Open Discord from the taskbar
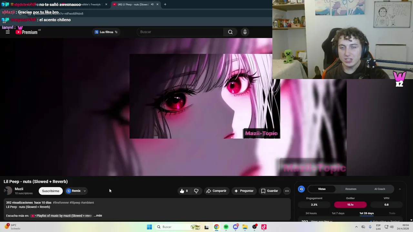The width and height of the screenshot is (413, 232). tap(236, 227)
